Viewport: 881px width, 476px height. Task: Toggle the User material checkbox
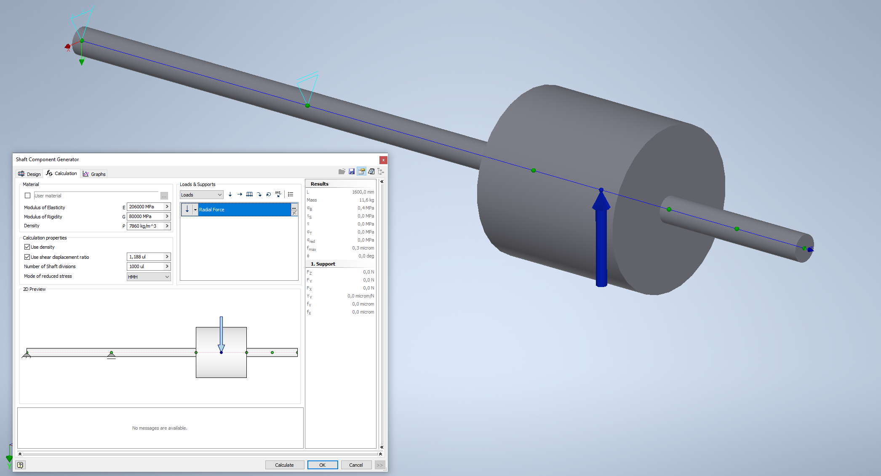tap(27, 195)
